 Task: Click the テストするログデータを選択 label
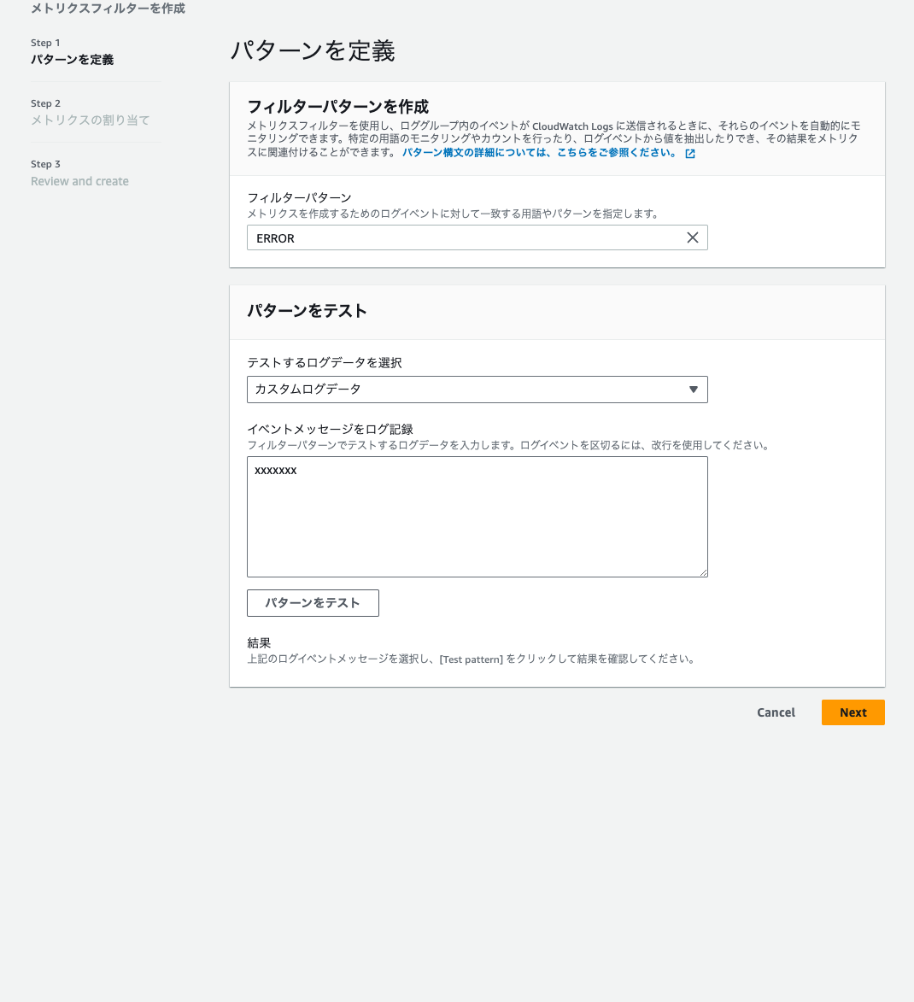tap(325, 363)
